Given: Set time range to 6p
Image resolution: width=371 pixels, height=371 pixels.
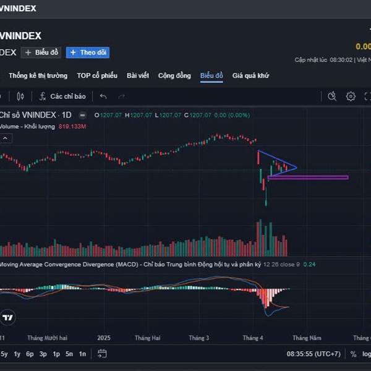Looking at the screenshot, I should [30, 354].
